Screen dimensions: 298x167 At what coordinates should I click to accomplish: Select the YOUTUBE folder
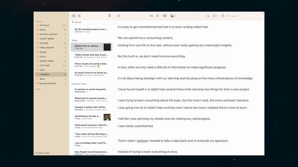coord(51,65)
